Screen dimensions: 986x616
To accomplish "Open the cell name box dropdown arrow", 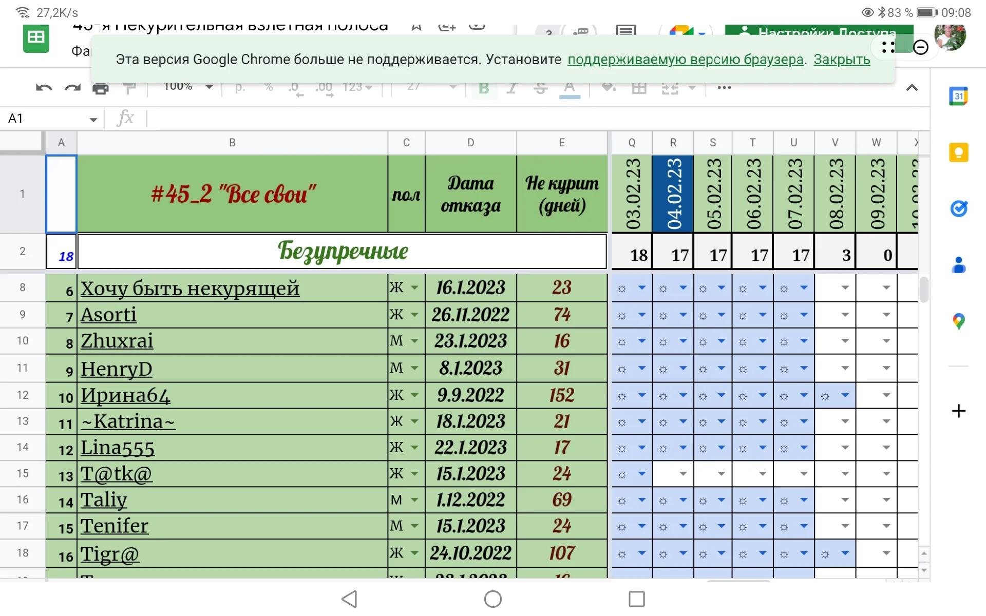I will [93, 120].
